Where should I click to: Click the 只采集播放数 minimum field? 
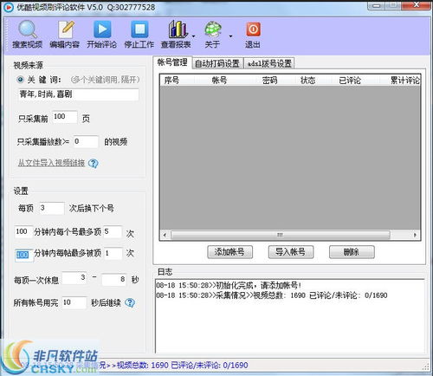tap(86, 142)
